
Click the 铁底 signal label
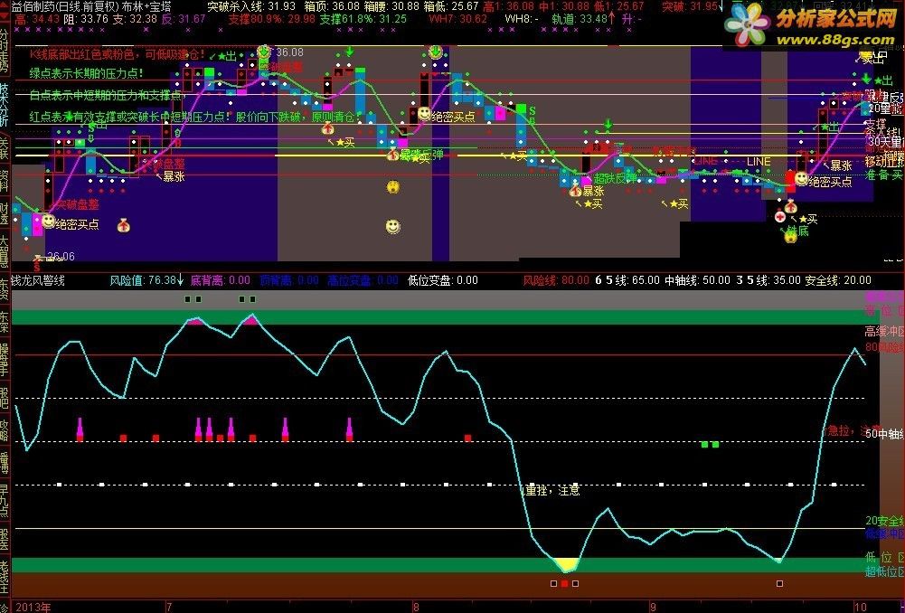tap(798, 231)
